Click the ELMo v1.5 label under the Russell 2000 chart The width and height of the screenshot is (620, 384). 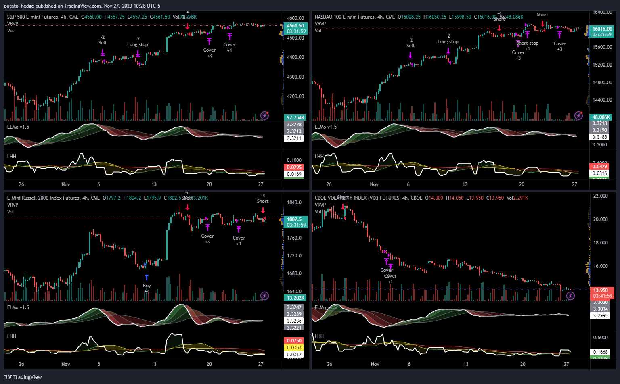point(18,307)
